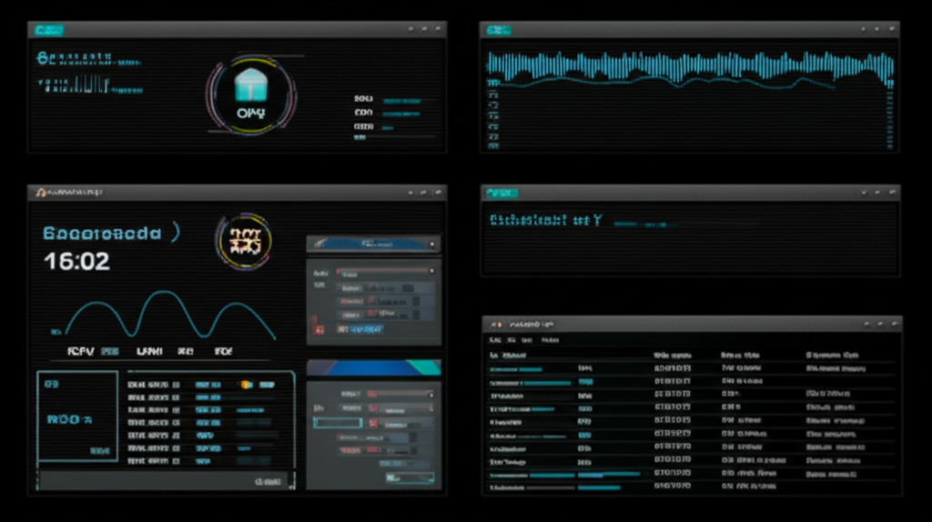Click the cyan audio waveform graph

[x=690, y=68]
